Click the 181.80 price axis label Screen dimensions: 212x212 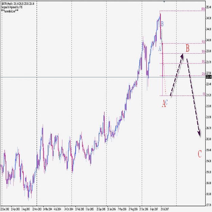[209, 194]
